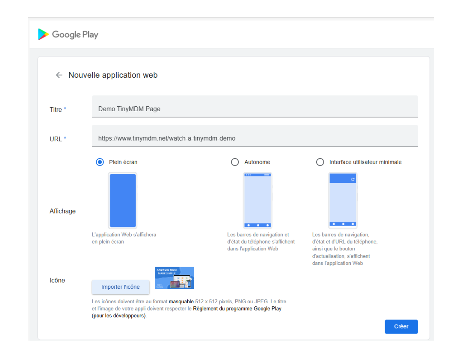This screenshot has height=346, width=462.
Task: Click the text "L'application Web s'affichera en plein écran"
Action: pyautogui.click(x=124, y=238)
